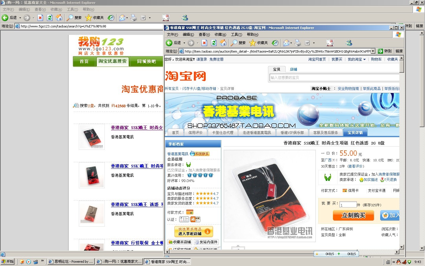Open 免费注册 register link
The image size is (425, 266).
216,59
